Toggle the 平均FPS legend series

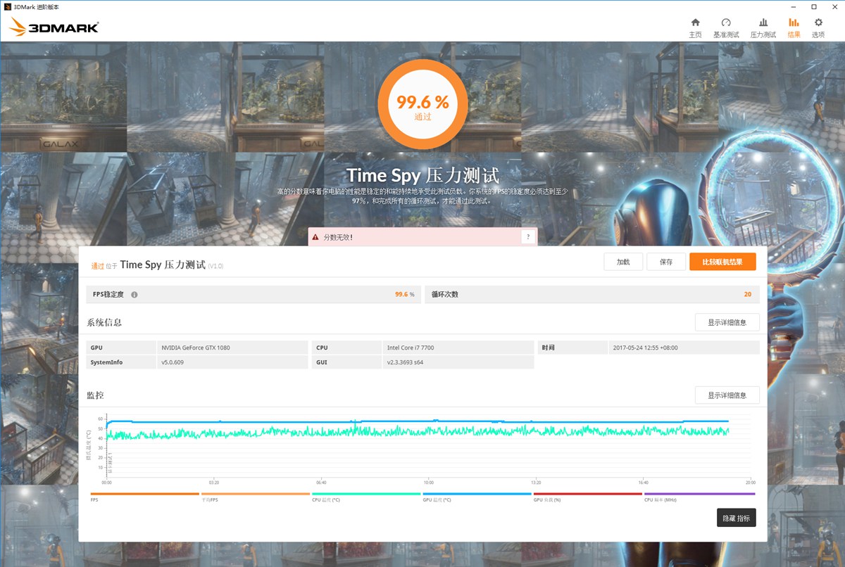pyautogui.click(x=256, y=496)
